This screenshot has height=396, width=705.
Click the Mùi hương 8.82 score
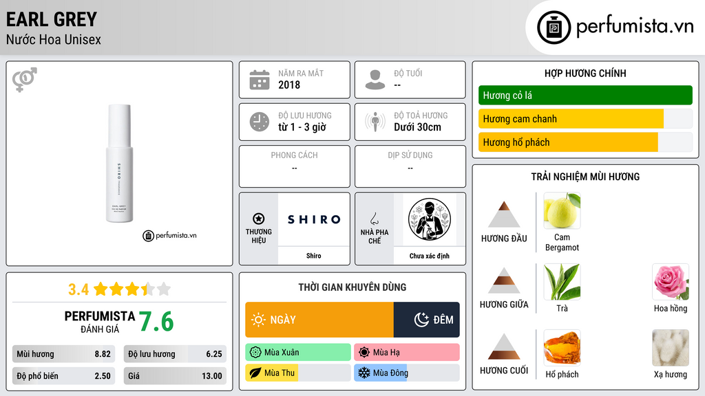click(x=63, y=354)
